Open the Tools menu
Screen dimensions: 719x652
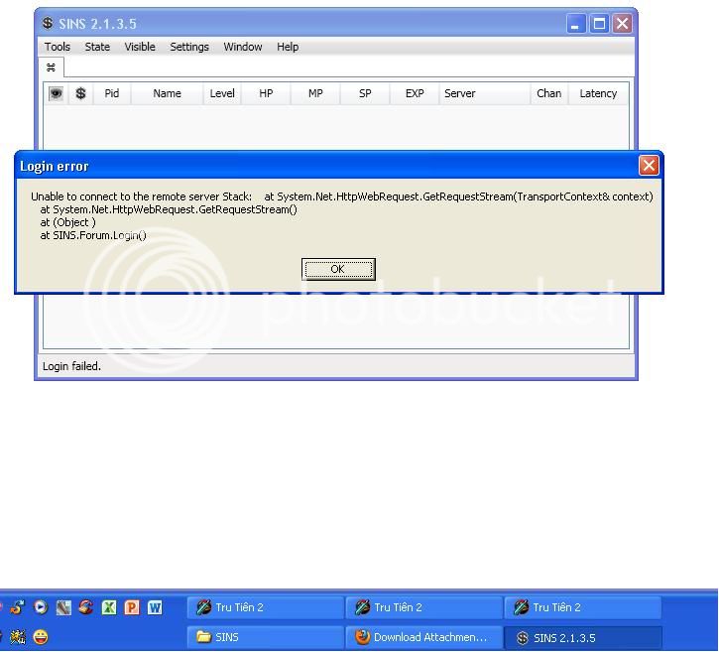(x=58, y=47)
